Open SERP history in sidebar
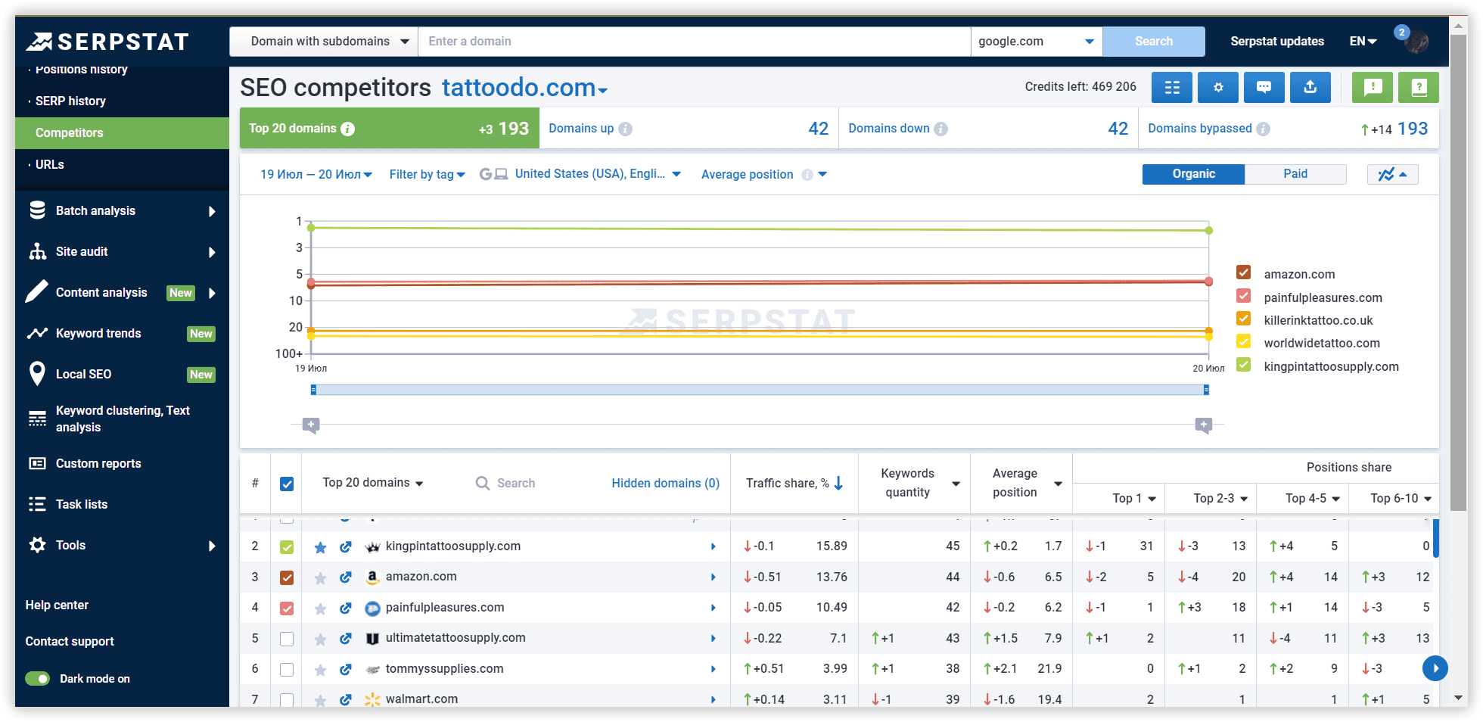1483x722 pixels. 70,101
